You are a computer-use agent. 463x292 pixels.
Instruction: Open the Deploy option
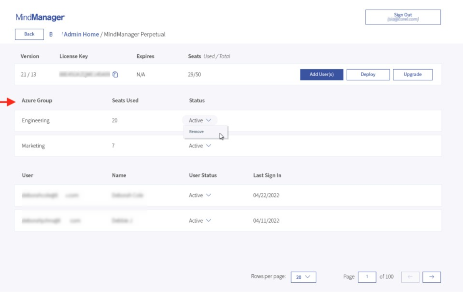click(368, 75)
